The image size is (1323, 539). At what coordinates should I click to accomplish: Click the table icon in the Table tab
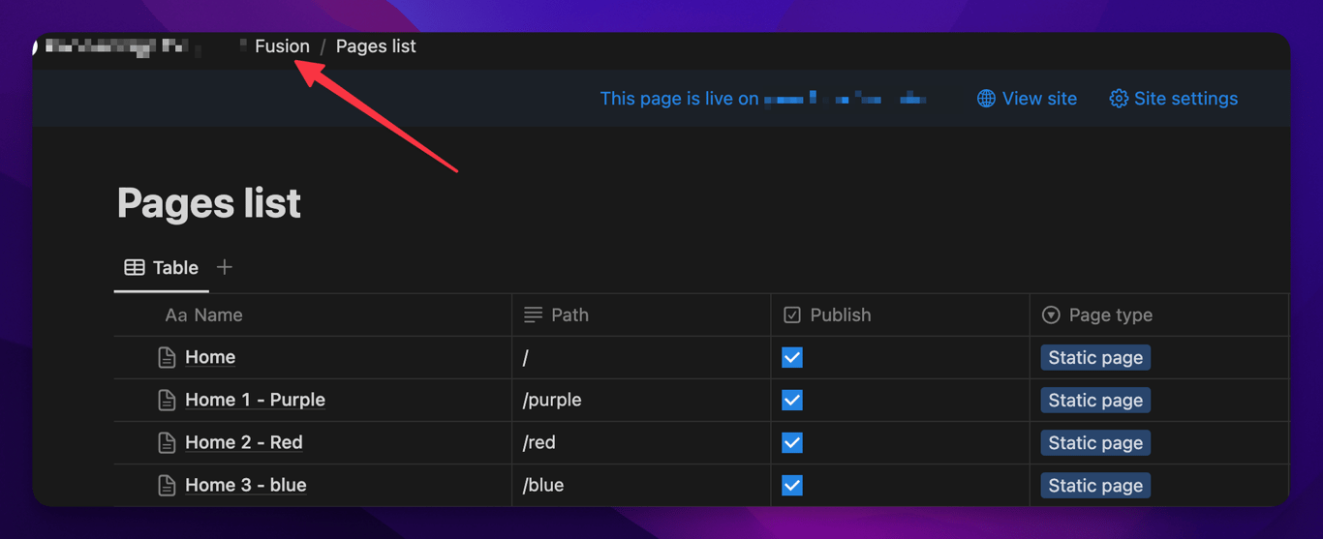pos(135,268)
